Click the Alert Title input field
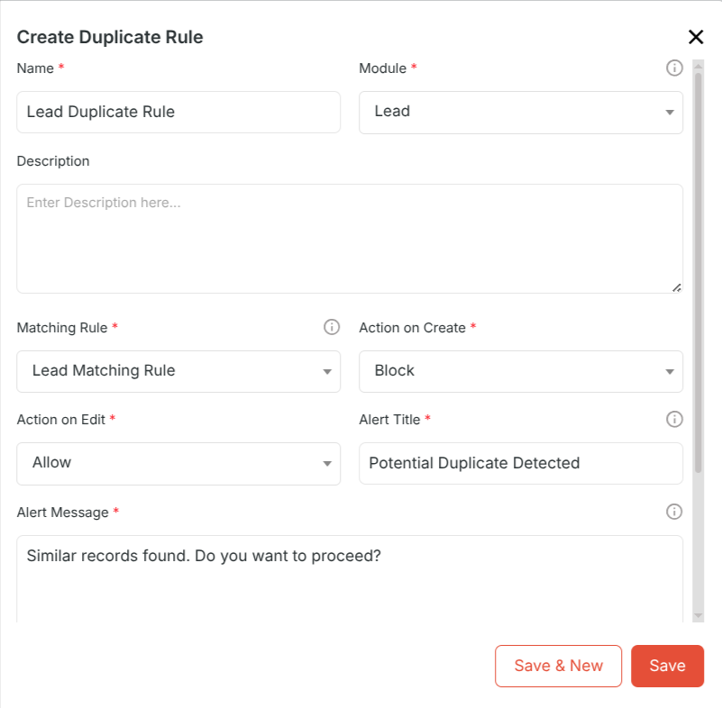The image size is (722, 708). click(x=521, y=463)
